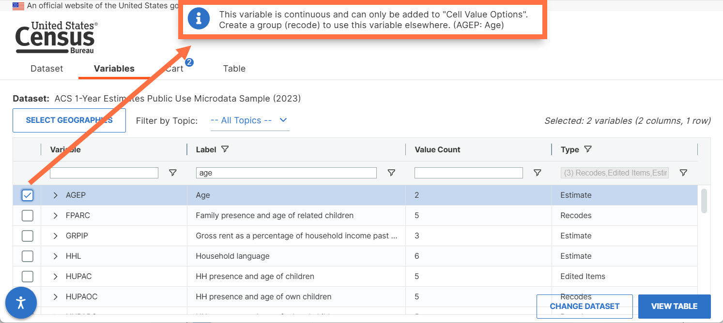Open filter options beside Variable search box
723x323 pixels.
pos(172,173)
